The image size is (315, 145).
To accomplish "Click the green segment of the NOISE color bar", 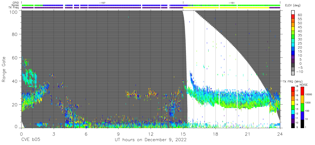I will 302,107.
